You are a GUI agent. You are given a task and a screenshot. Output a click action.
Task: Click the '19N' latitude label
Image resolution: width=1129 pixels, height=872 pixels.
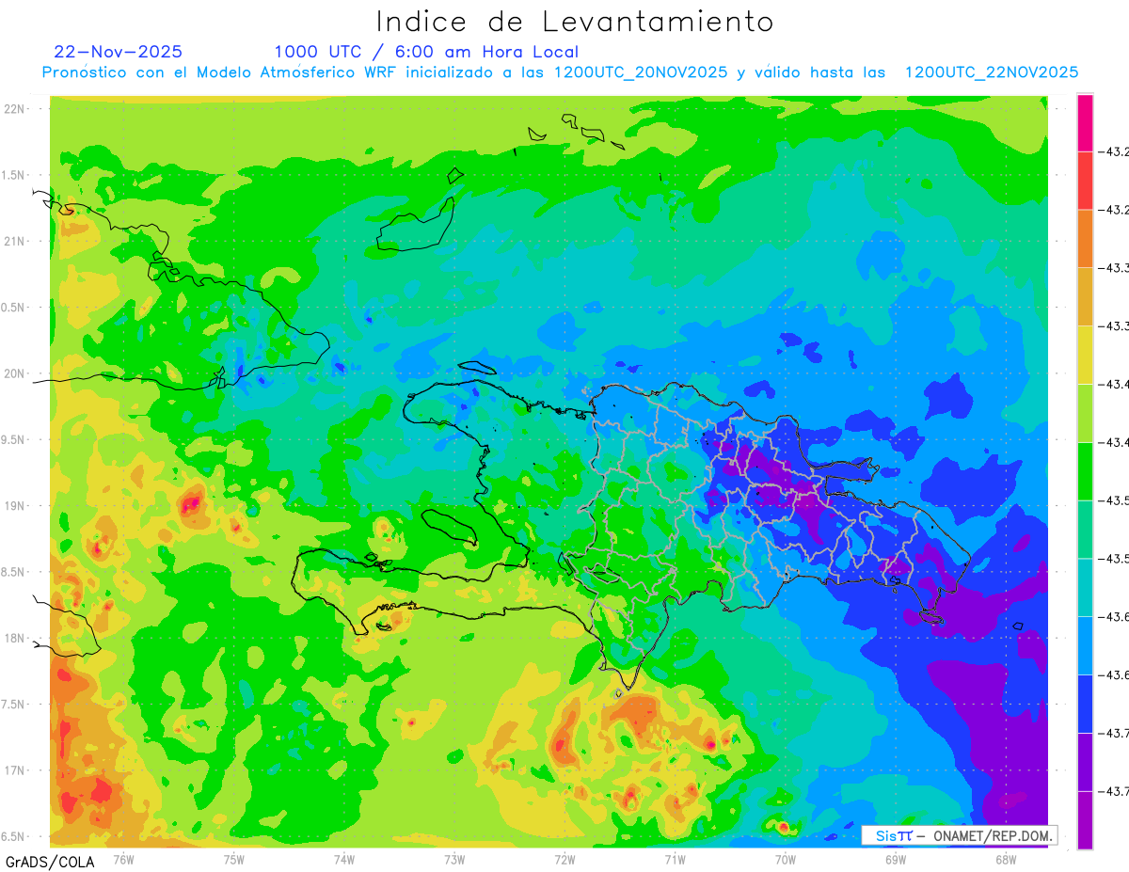point(14,506)
